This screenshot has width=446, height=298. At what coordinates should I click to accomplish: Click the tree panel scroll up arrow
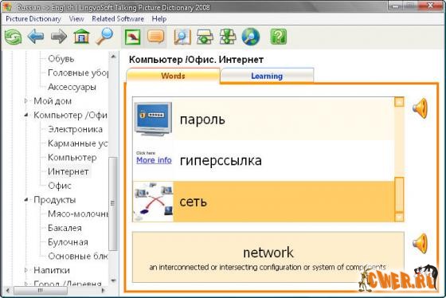pyautogui.click(x=113, y=57)
